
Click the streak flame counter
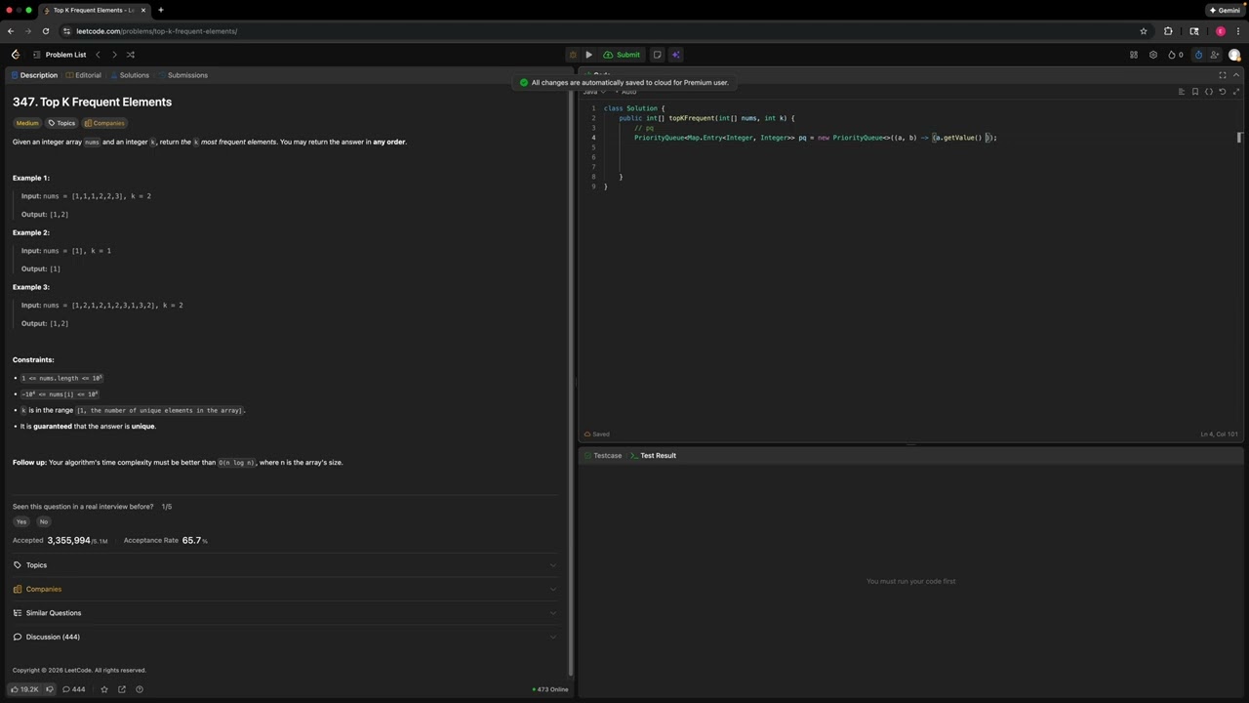[1176, 55]
